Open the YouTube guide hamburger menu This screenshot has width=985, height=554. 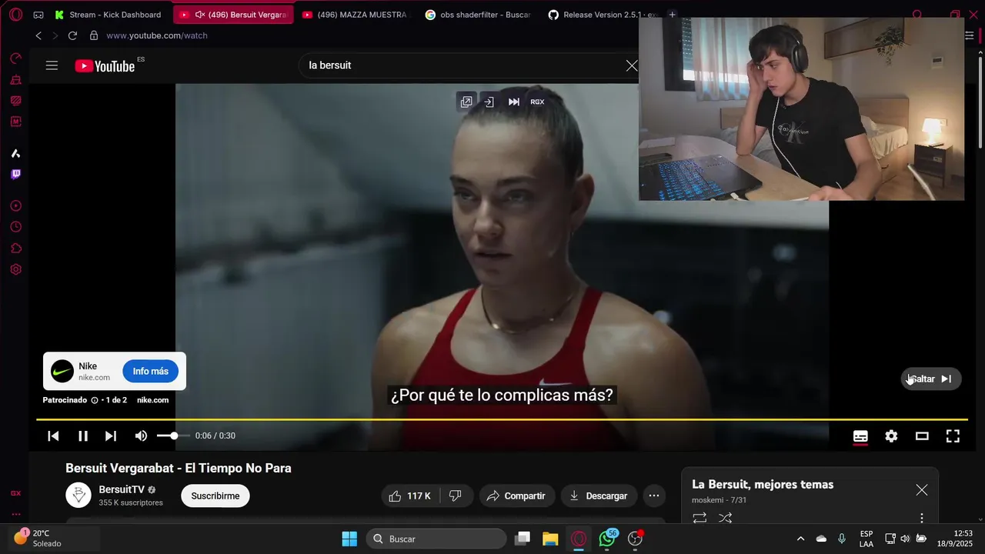click(x=52, y=65)
